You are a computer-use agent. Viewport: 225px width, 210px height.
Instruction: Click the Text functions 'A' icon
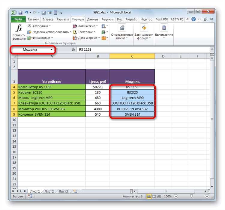(x=75, y=32)
